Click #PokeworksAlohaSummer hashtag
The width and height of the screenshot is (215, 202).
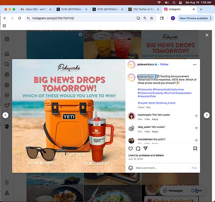168,90
